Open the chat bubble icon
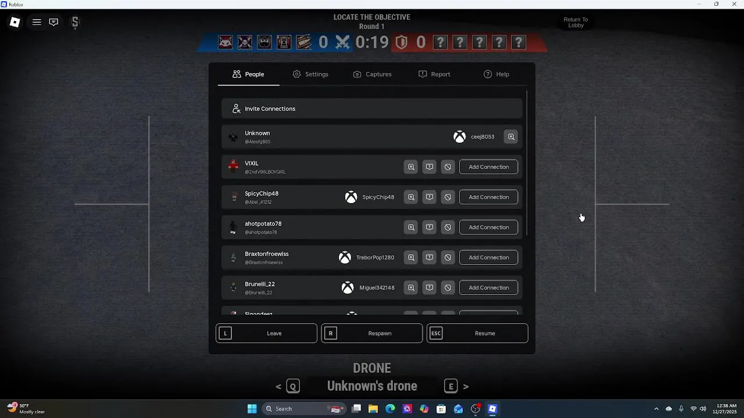This screenshot has height=418, width=744. (53, 22)
